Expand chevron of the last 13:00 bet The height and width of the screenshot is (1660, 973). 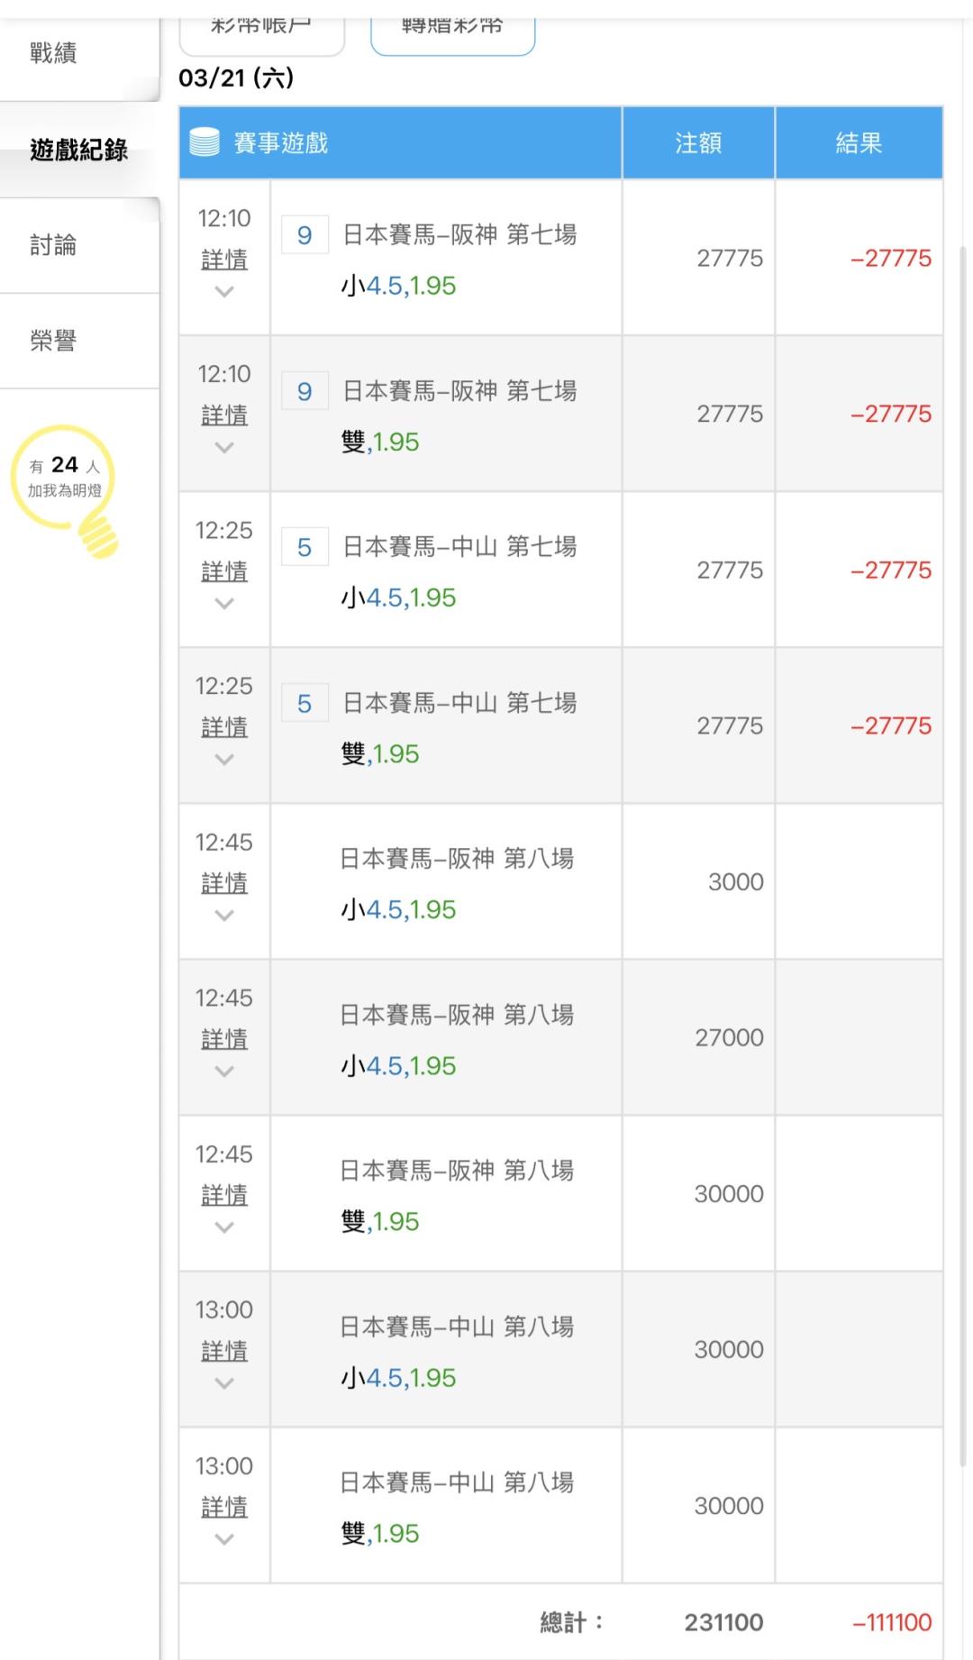pos(224,1539)
